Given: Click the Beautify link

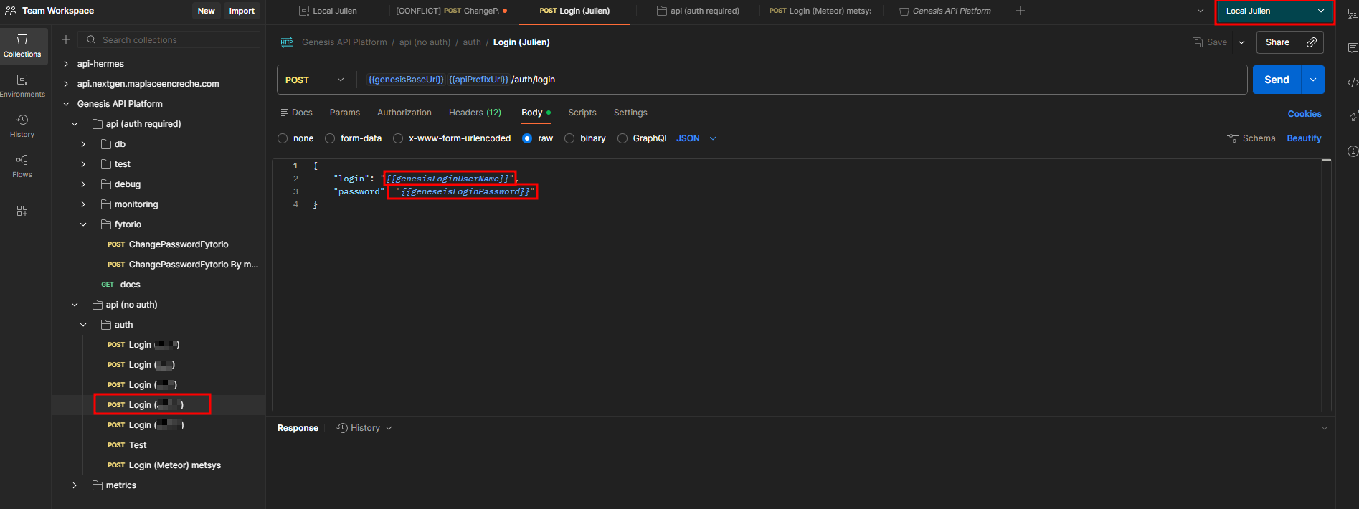Looking at the screenshot, I should point(1304,138).
